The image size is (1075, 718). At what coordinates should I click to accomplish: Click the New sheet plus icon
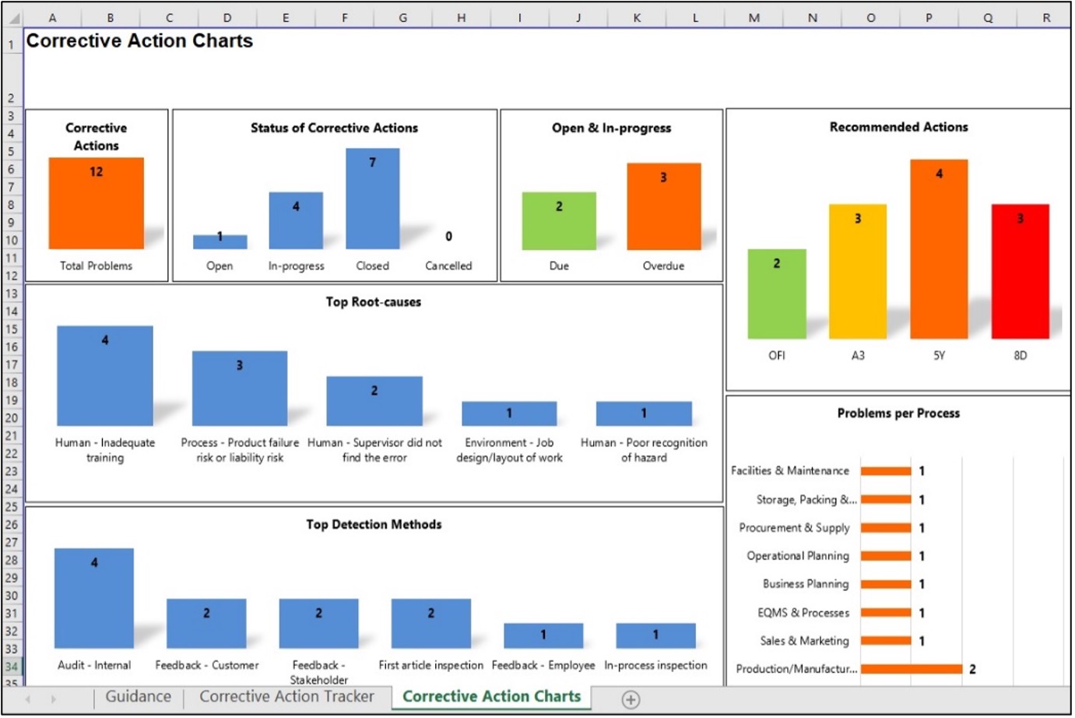click(x=631, y=699)
